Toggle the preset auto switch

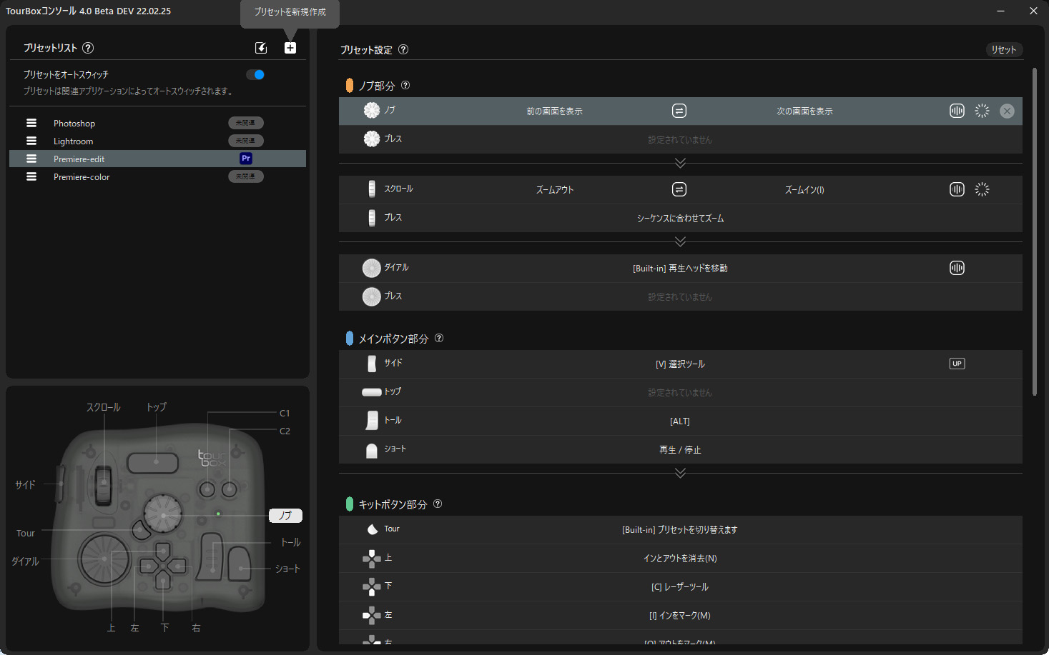pos(255,74)
